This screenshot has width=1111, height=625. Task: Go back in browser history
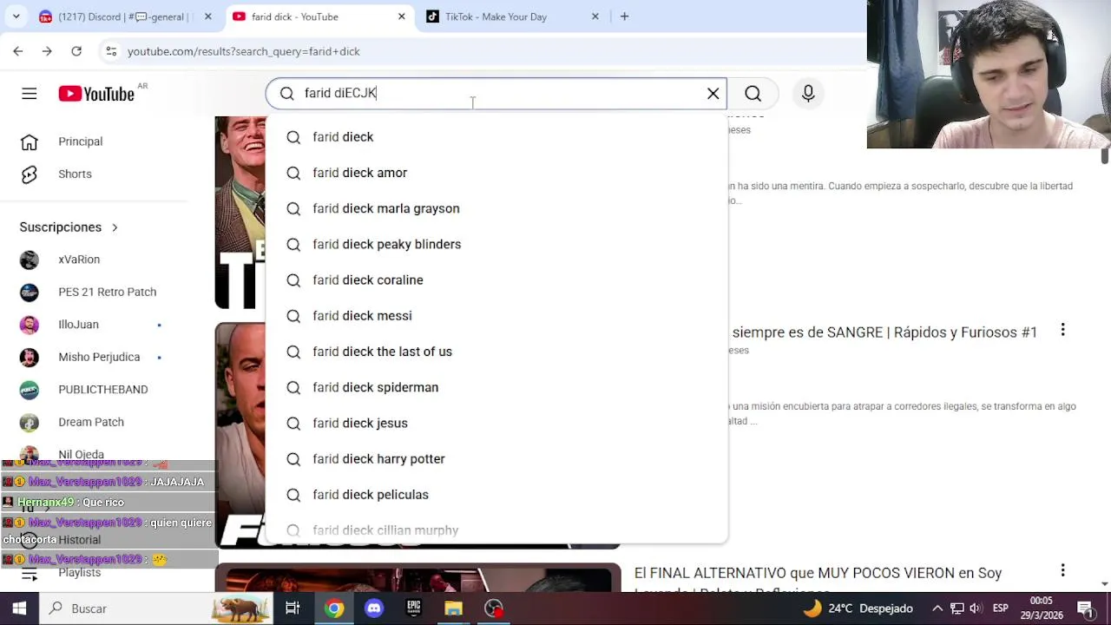tap(18, 51)
